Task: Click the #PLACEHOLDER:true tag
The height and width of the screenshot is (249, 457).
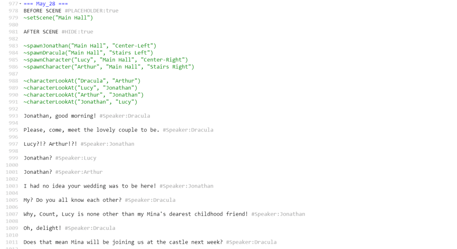Action: (x=91, y=11)
